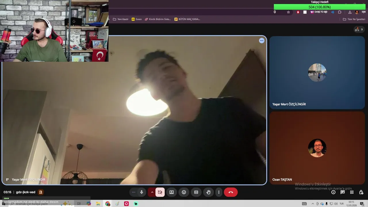Open the Exxen bookmark

[137, 19]
